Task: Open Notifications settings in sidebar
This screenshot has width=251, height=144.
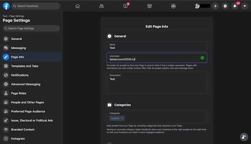Action: coord(31,75)
